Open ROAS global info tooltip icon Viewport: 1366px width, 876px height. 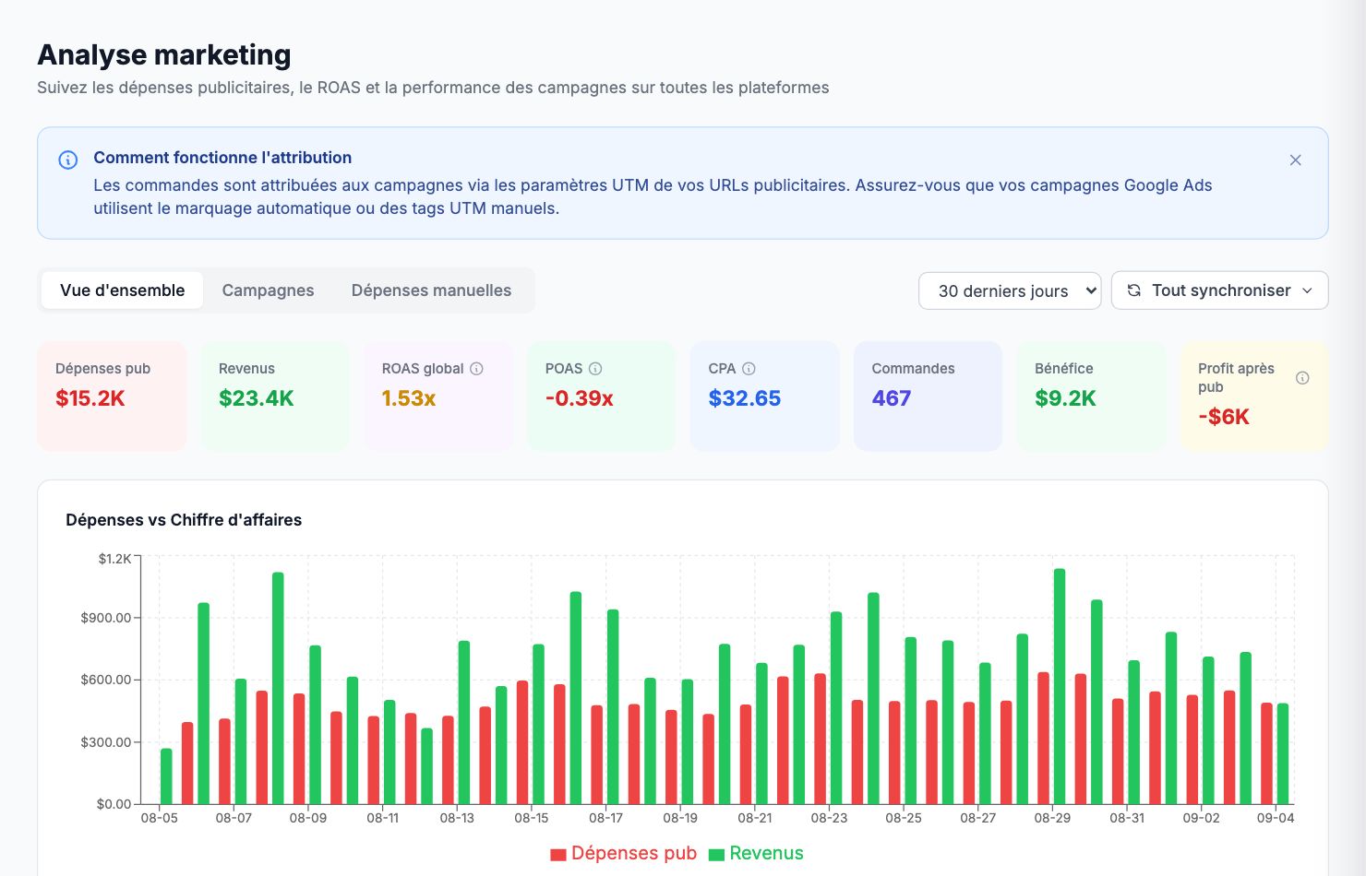(476, 369)
